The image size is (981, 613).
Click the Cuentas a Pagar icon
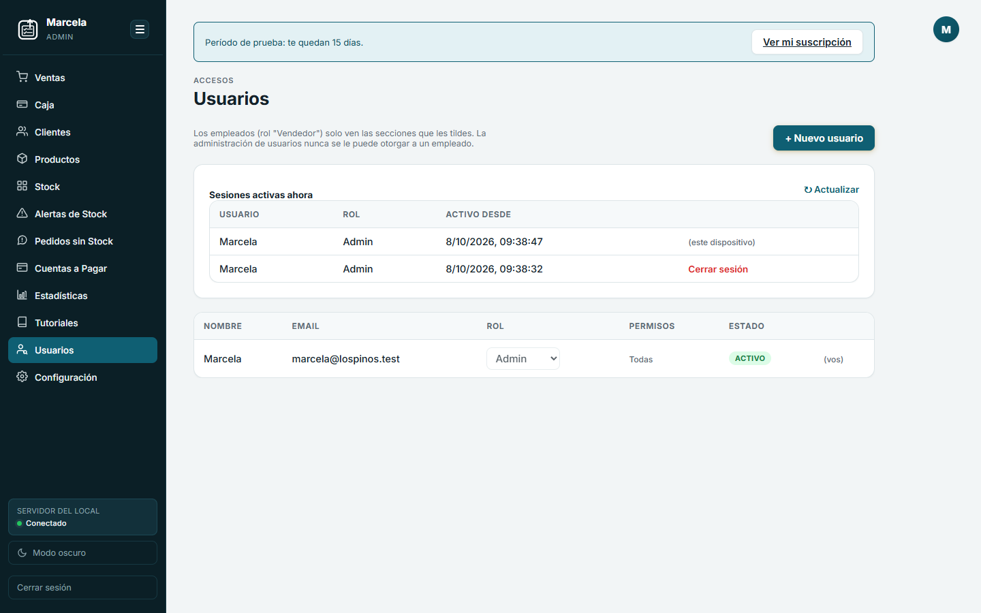[x=22, y=268]
